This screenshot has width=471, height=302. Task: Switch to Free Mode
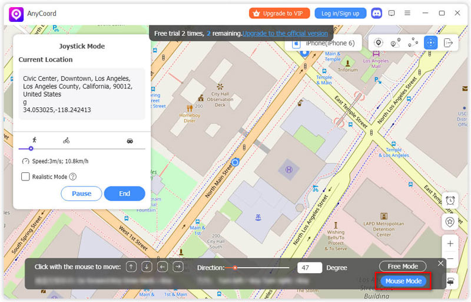tap(402, 267)
